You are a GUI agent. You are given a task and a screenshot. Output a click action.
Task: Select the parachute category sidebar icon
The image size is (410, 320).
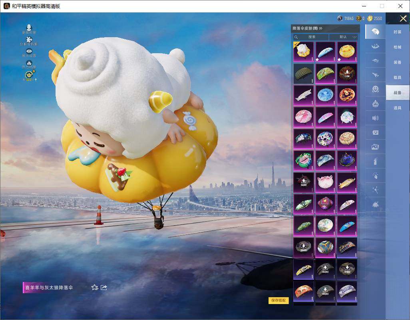[375, 32]
